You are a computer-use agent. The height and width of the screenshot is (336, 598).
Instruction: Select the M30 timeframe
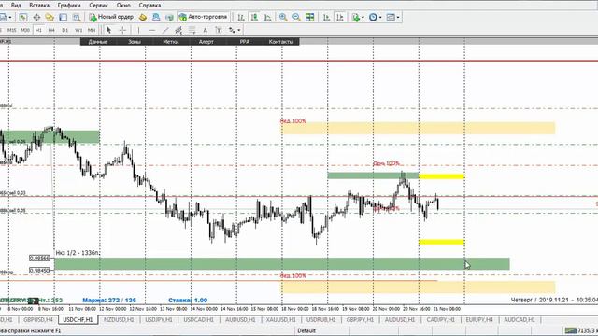coord(25,30)
